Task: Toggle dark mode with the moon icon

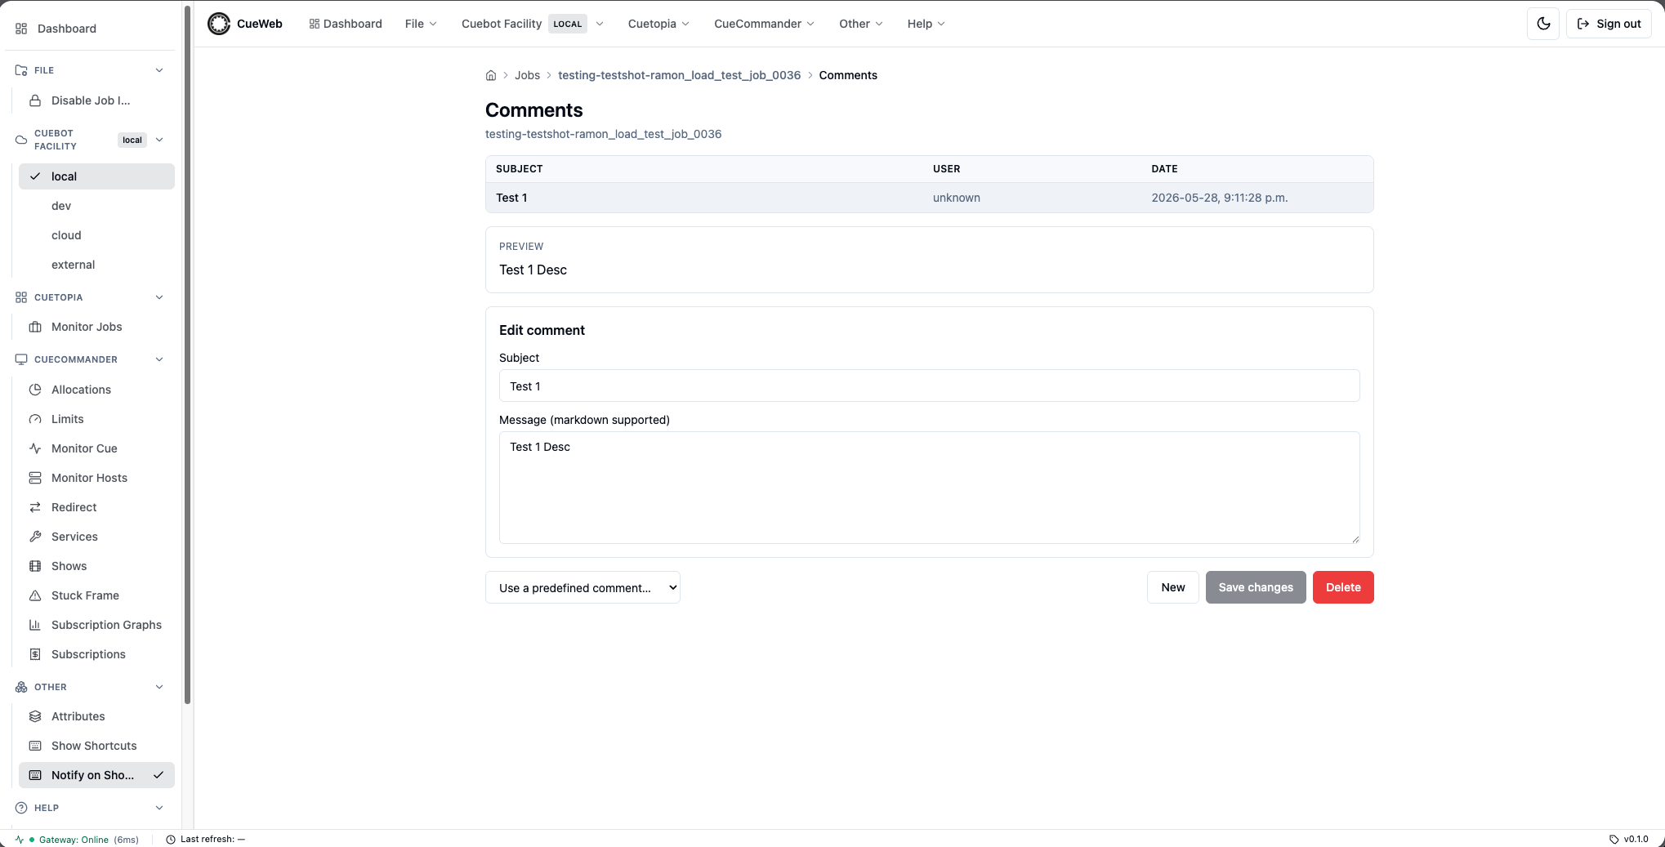Action: pyautogui.click(x=1543, y=24)
